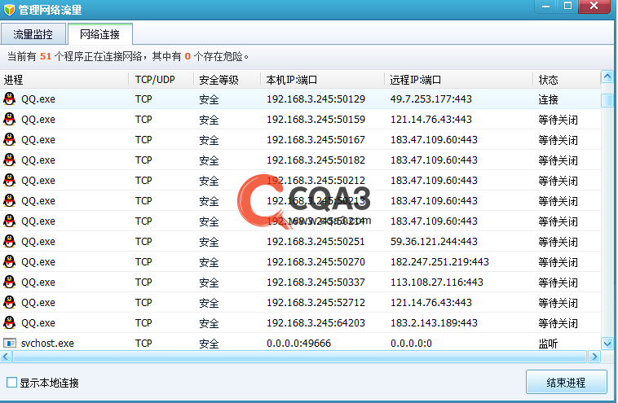The height and width of the screenshot is (403, 618).
Task: Click the horizontal scrollbar track bar
Action: 299,357
